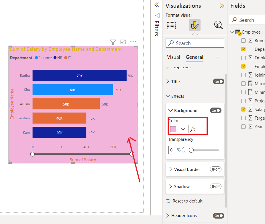Click the fx conditional formatting button

(193, 129)
